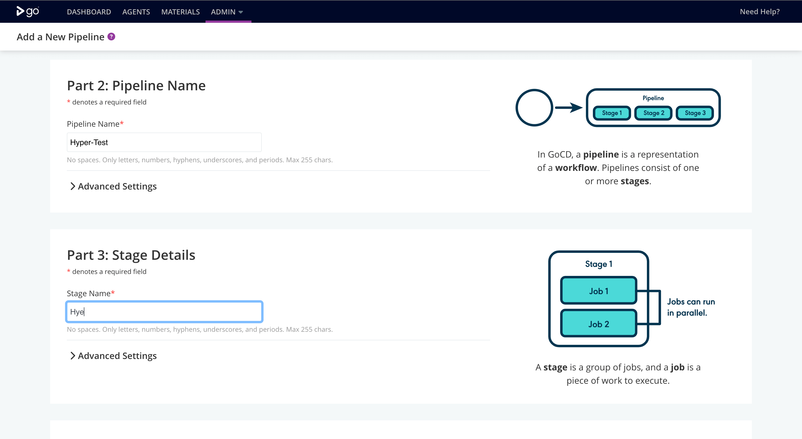The image size is (802, 439).
Task: Click the Need Help? link
Action: (759, 11)
